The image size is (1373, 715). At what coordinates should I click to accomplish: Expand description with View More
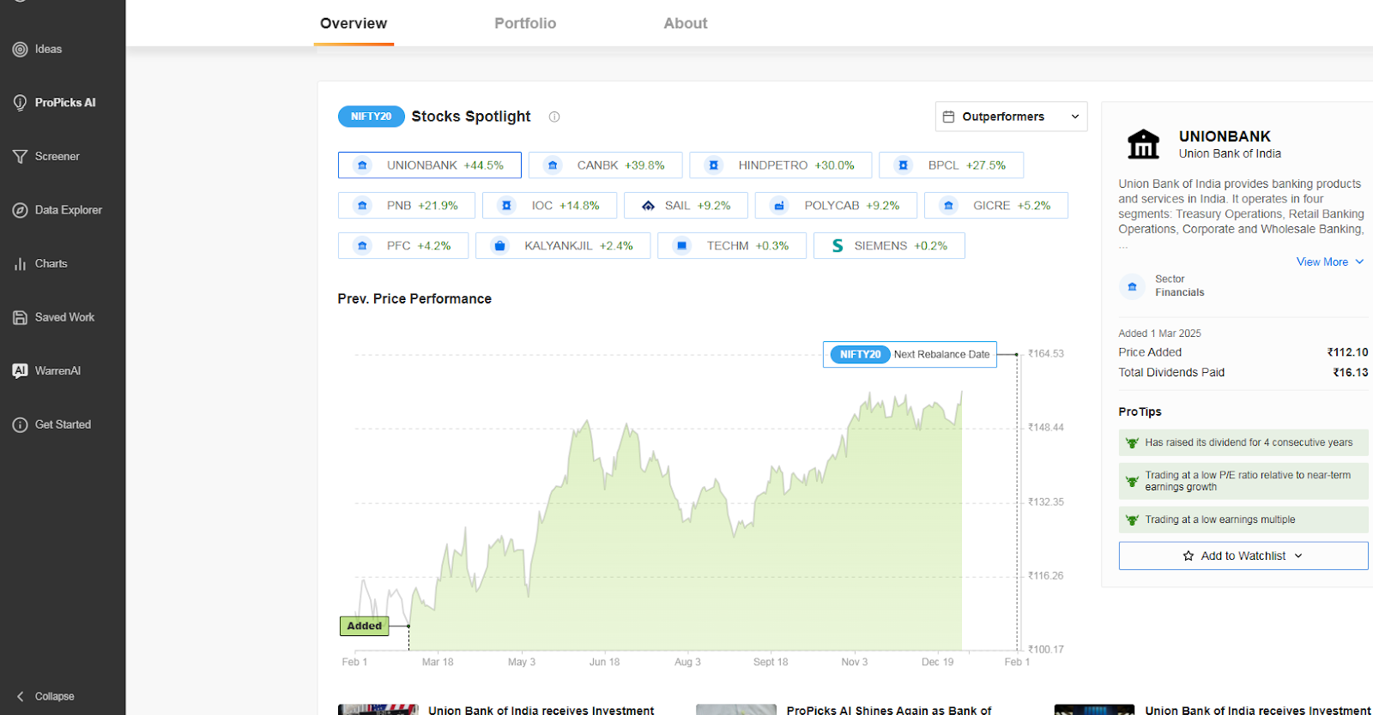[1329, 262]
